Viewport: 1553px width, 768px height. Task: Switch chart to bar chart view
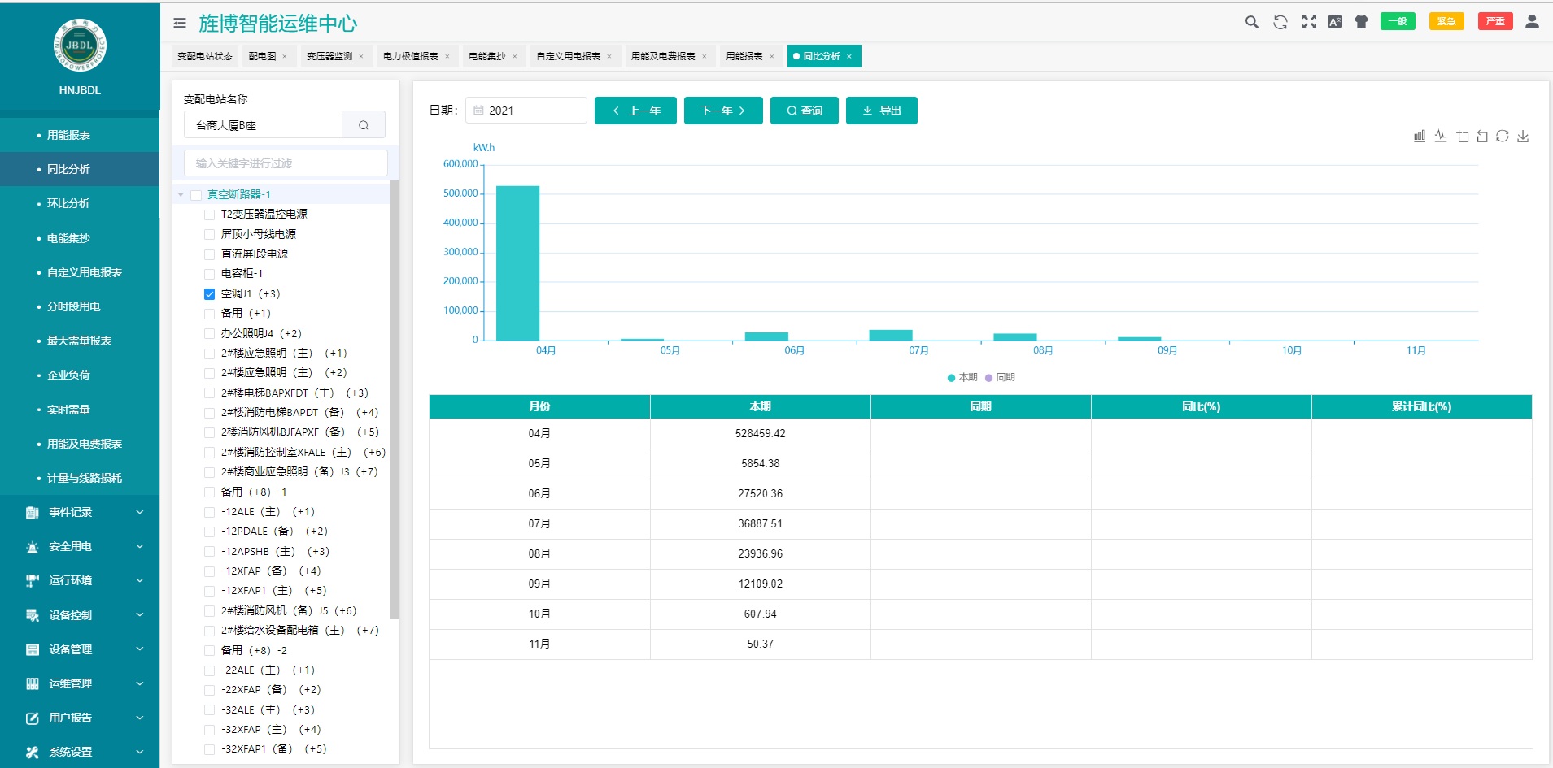click(1419, 137)
